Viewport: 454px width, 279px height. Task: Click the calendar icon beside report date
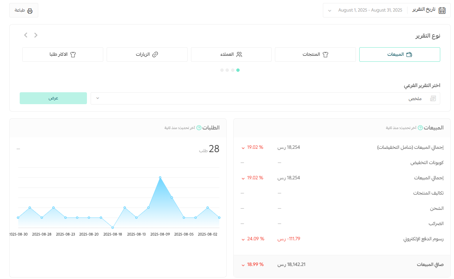click(442, 10)
